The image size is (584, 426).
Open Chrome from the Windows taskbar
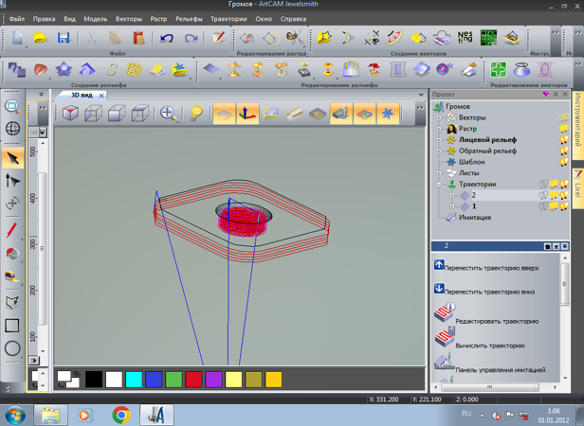click(120, 415)
